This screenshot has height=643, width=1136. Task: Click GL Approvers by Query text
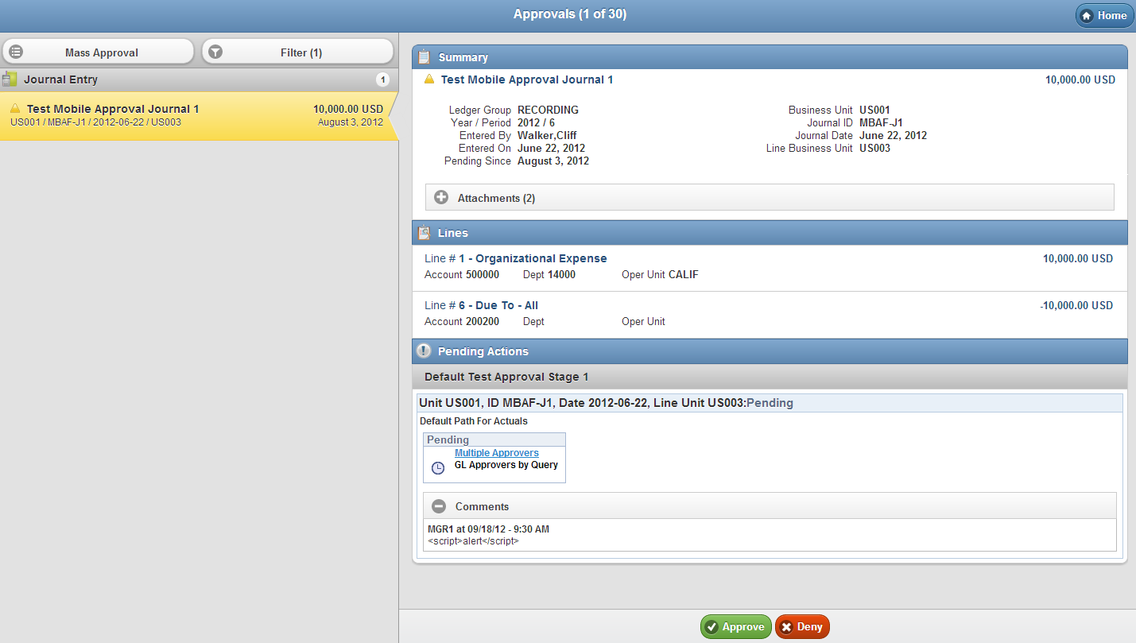(506, 465)
